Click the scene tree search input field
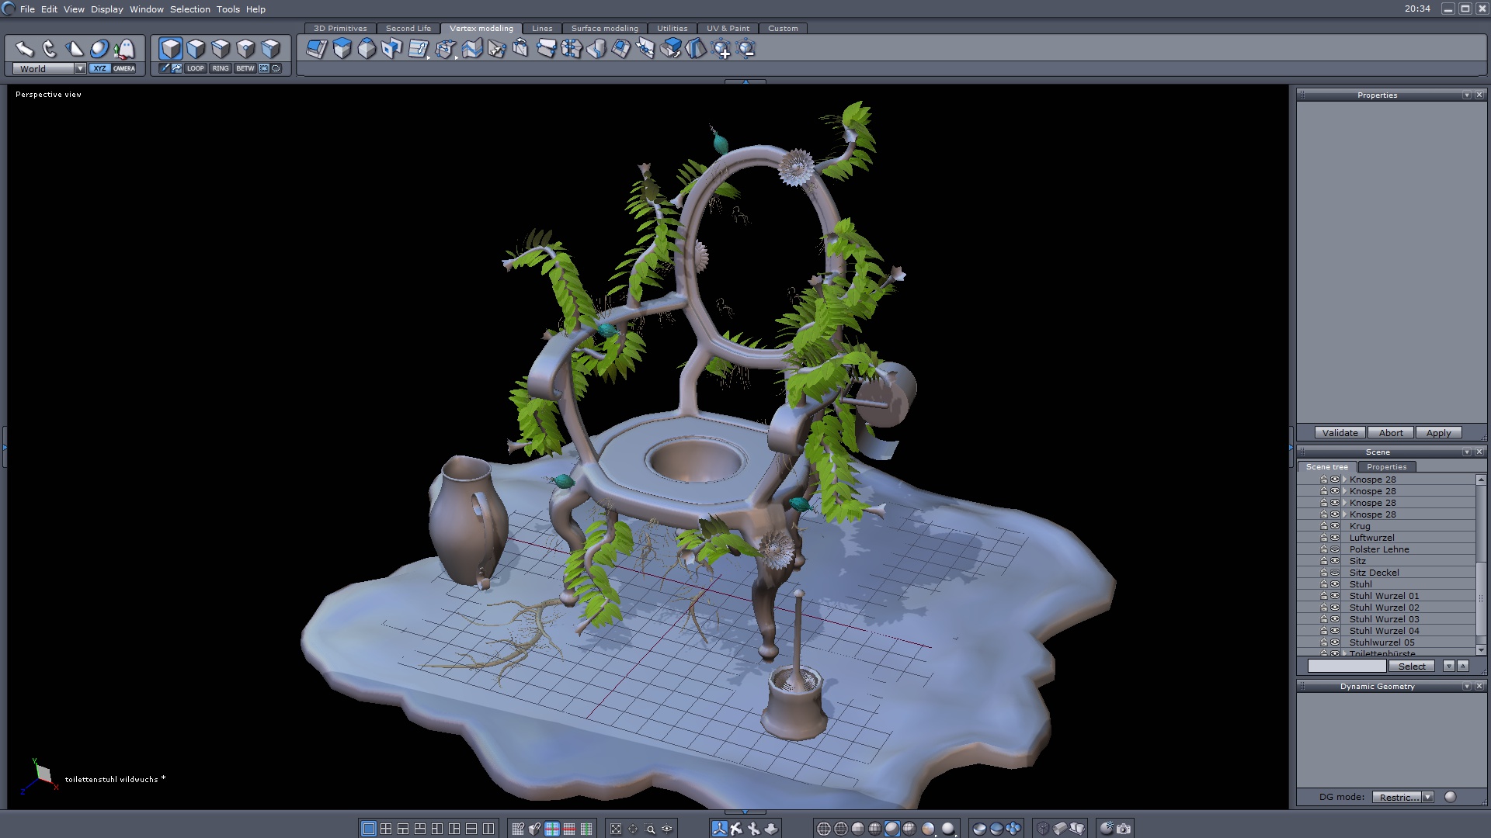Screen dimensions: 1491x838 click(1347, 667)
